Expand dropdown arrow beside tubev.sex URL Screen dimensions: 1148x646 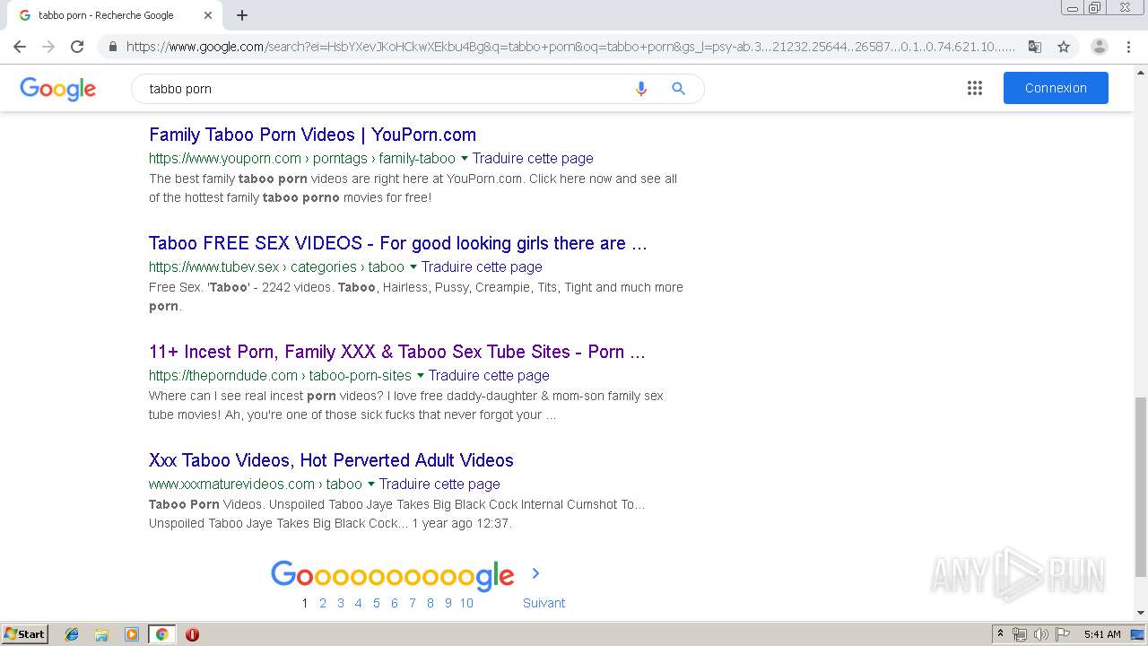[x=413, y=267]
